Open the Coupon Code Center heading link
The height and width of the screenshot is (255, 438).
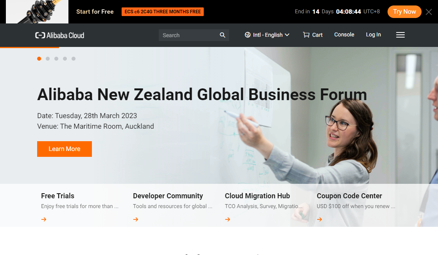349,196
